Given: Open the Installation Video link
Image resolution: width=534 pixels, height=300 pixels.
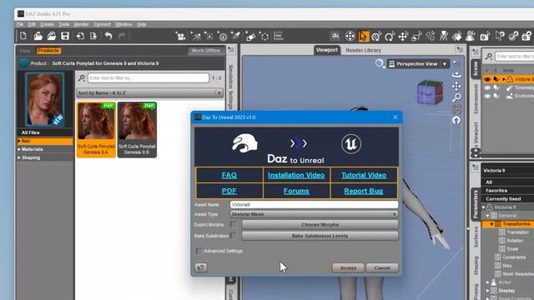Looking at the screenshot, I should click(x=296, y=175).
